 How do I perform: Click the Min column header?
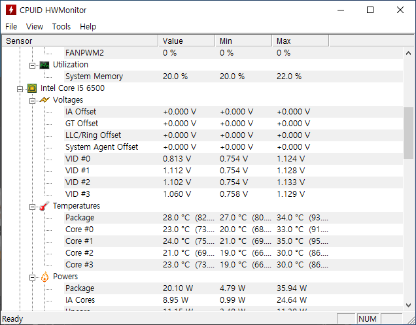[243, 41]
